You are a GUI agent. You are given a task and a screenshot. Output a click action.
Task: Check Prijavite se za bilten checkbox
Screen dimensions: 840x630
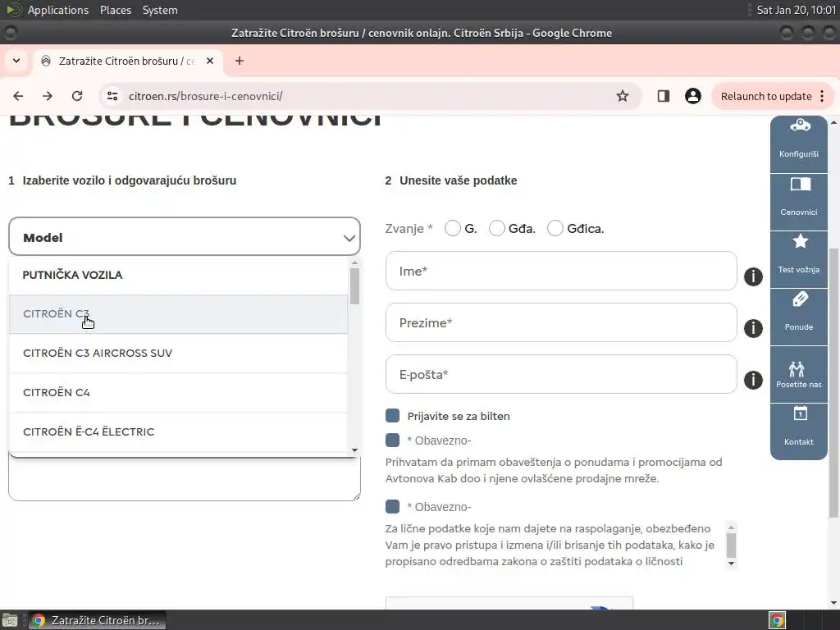coord(392,416)
